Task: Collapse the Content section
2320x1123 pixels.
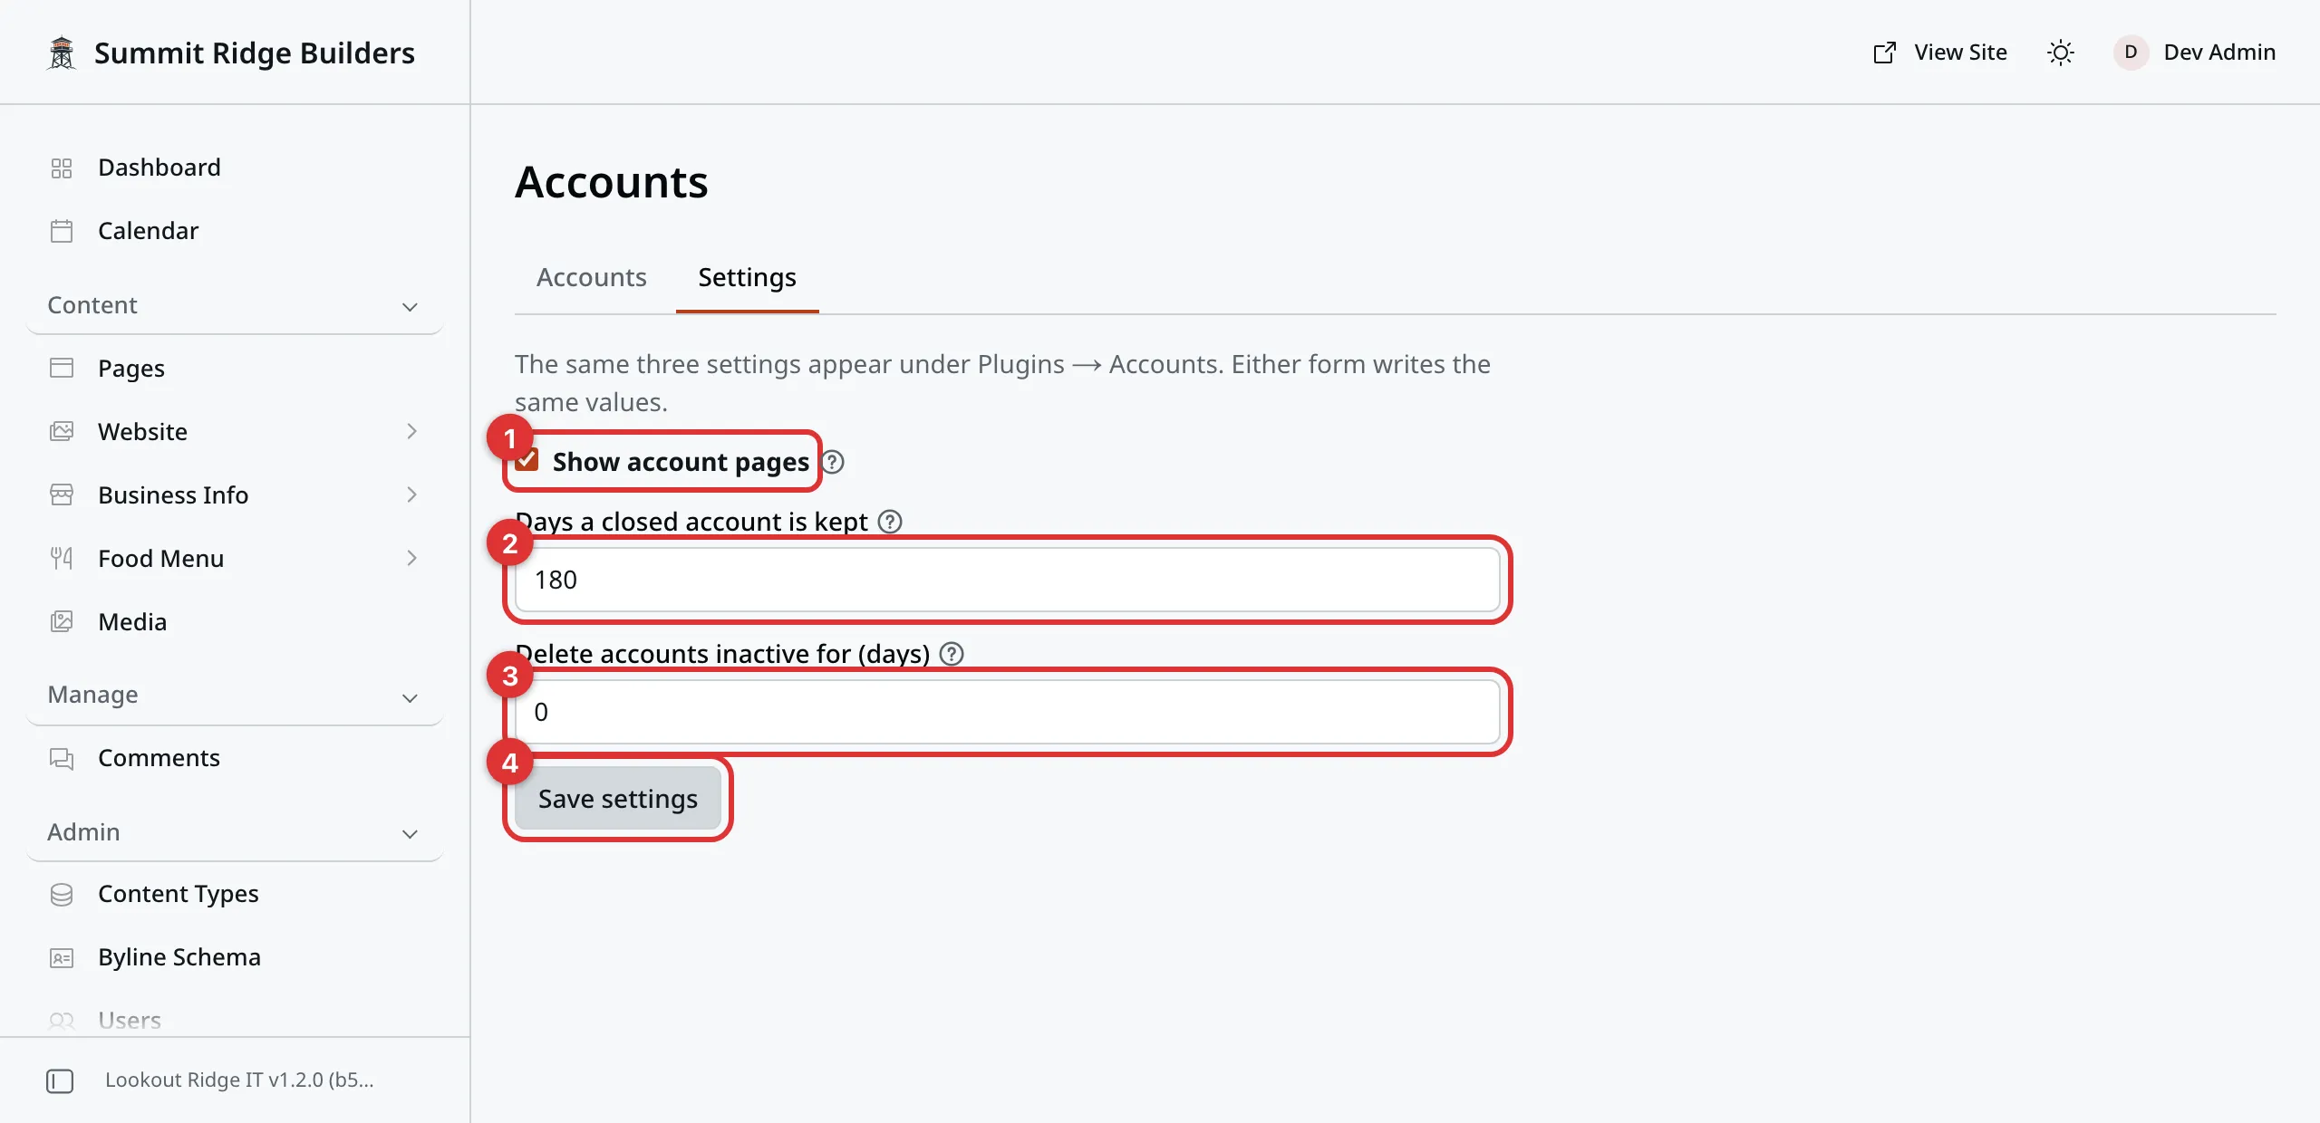Action: (x=234, y=305)
